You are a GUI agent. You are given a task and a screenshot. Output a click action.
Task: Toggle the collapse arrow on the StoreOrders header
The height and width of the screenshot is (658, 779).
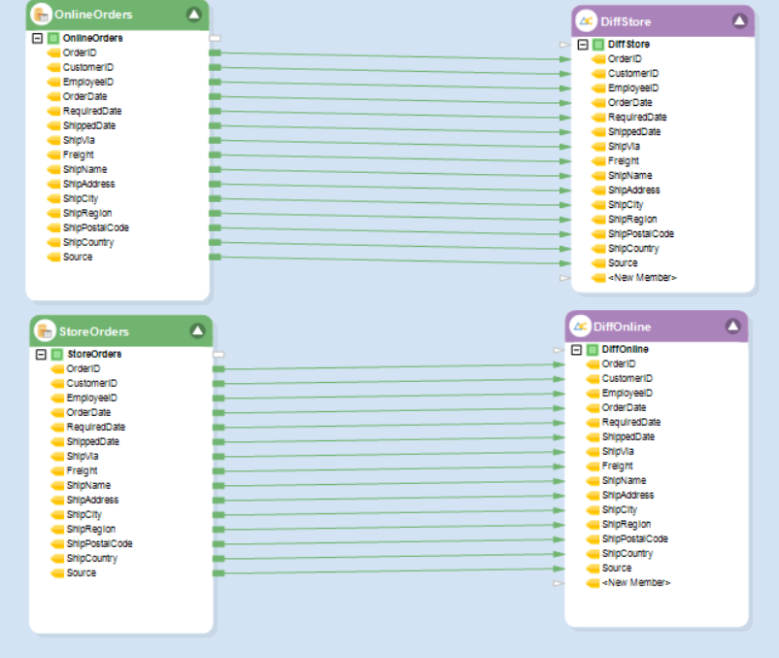click(197, 330)
